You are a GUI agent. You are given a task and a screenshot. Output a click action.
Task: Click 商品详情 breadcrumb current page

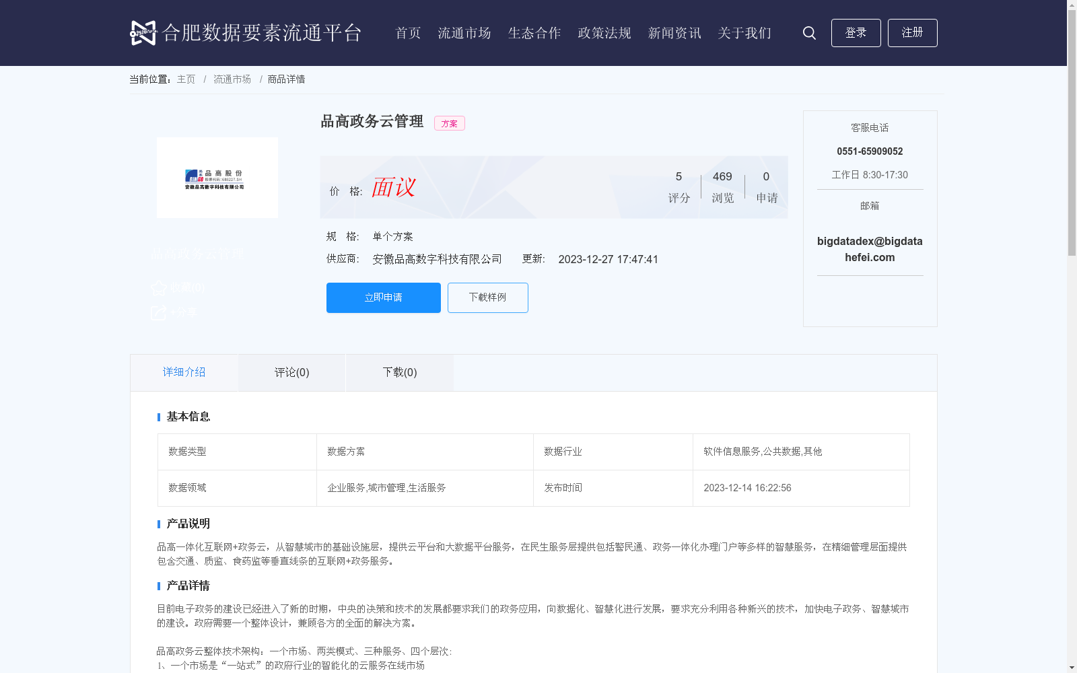286,79
